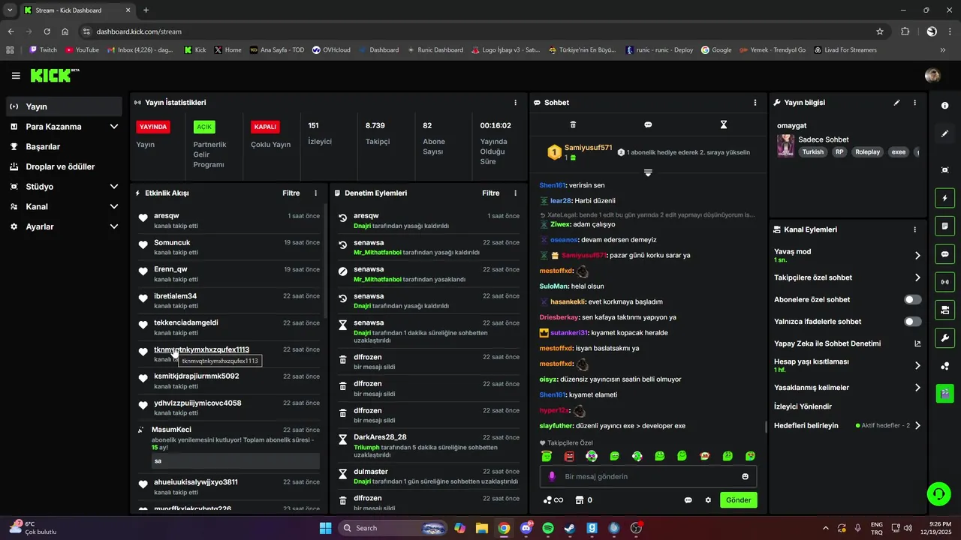Open Spotify from Windows taskbar
The image size is (961, 540).
point(548,528)
